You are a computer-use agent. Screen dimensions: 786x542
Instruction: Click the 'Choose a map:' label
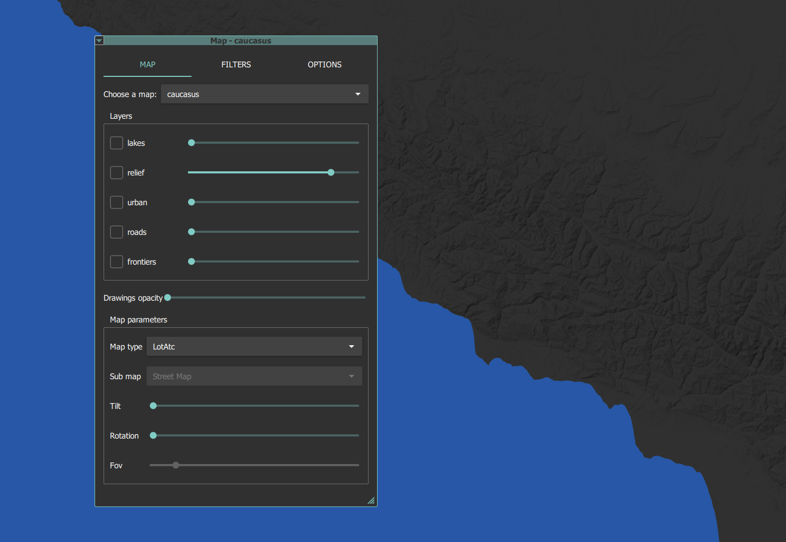130,94
